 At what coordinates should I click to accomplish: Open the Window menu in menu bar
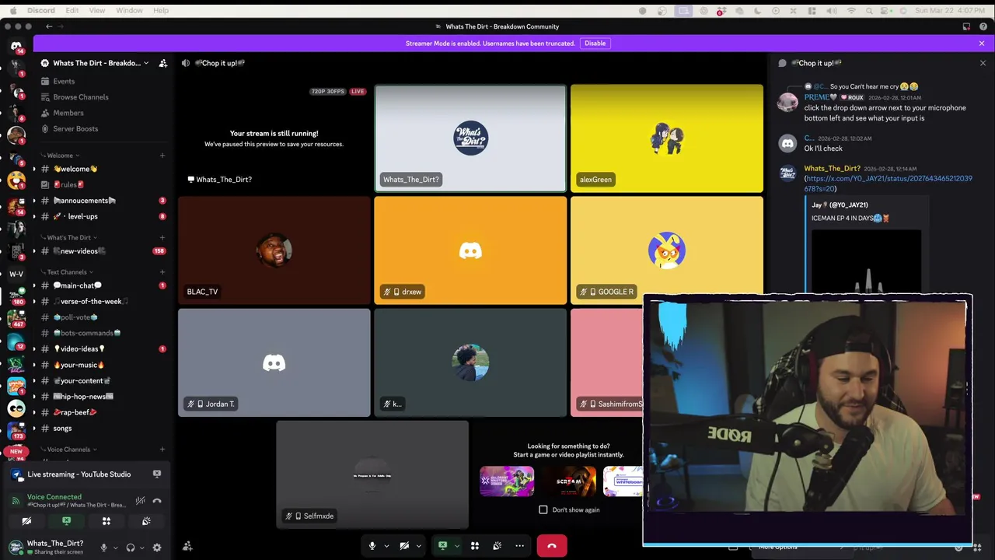point(129,11)
